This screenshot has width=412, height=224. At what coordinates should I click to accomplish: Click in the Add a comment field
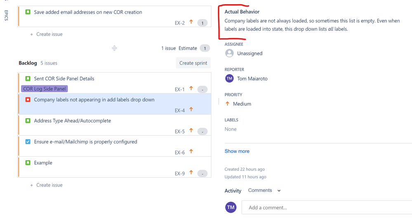327,208
